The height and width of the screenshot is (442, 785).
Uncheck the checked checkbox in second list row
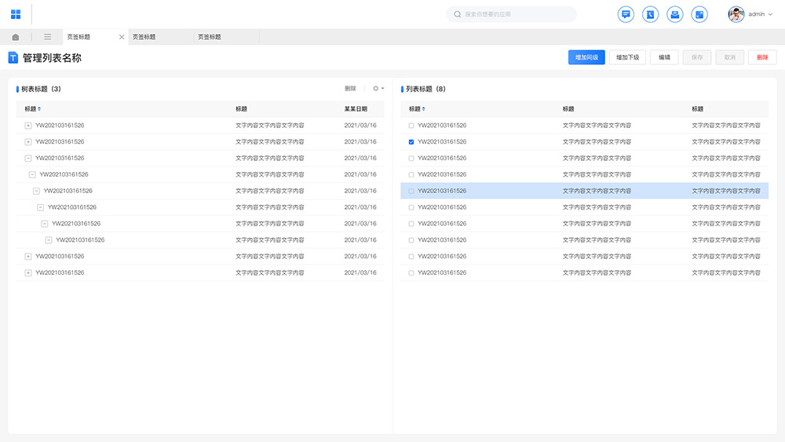point(411,142)
